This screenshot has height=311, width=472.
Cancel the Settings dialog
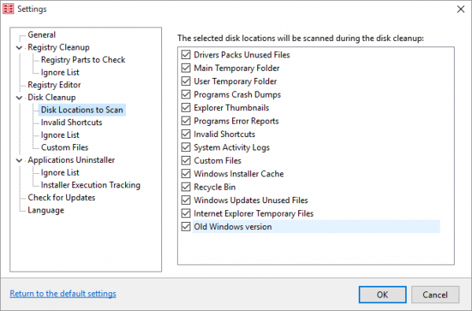(435, 294)
